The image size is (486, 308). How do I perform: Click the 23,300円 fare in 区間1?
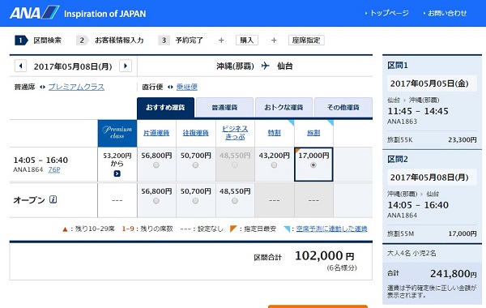[x=463, y=140]
